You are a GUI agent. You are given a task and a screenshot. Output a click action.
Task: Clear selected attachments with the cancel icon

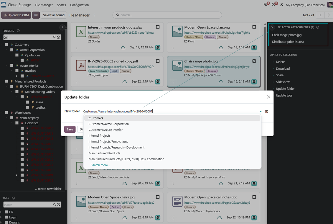point(317,27)
